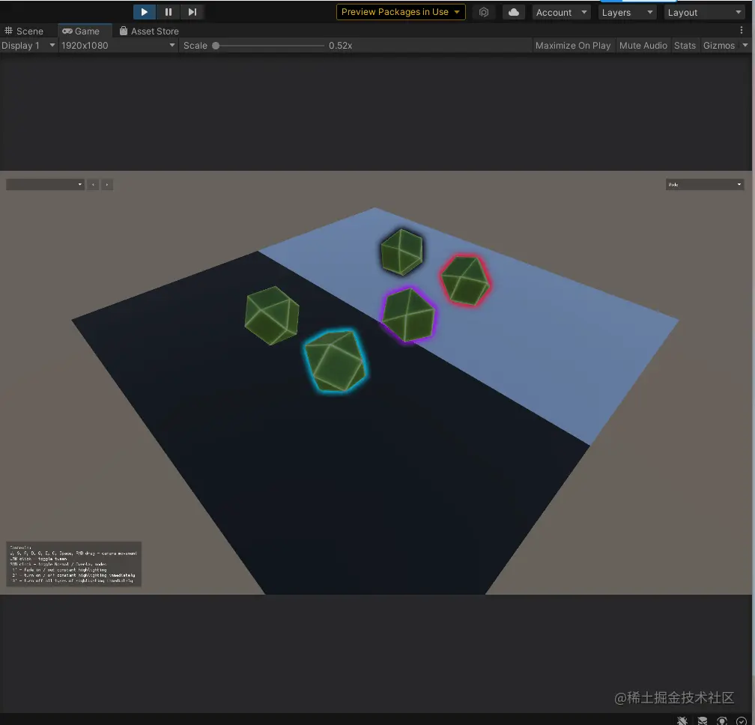The width and height of the screenshot is (755, 725).
Task: Open the cloud services icon
Action: (514, 13)
